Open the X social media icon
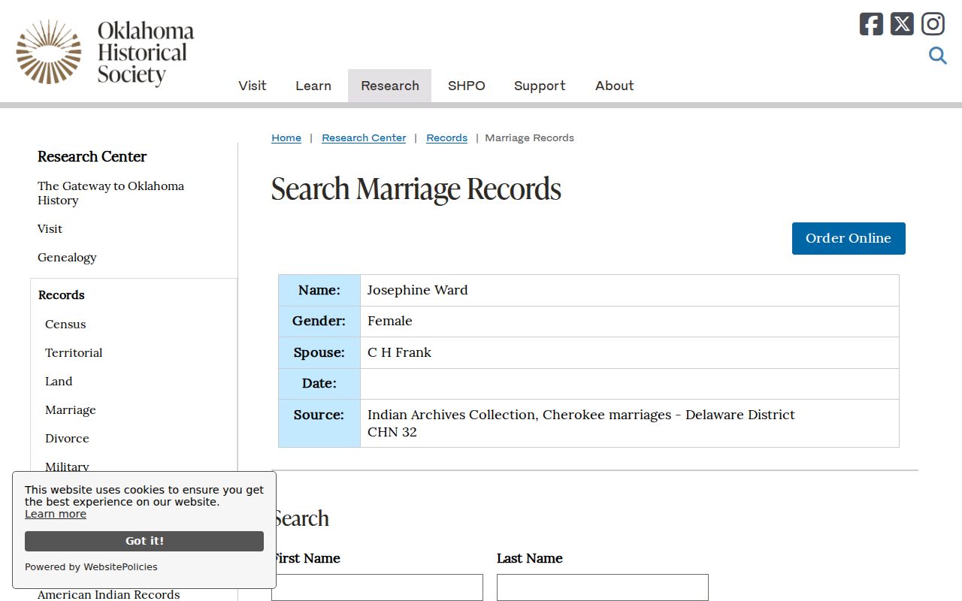 [902, 24]
